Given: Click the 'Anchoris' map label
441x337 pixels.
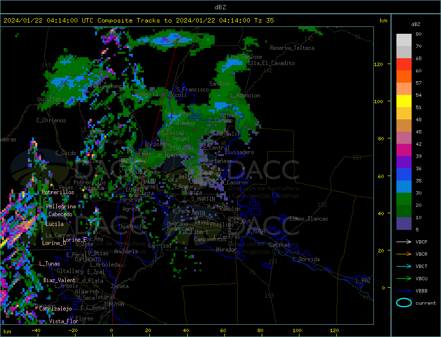Looking at the screenshot, I should 126,251.
